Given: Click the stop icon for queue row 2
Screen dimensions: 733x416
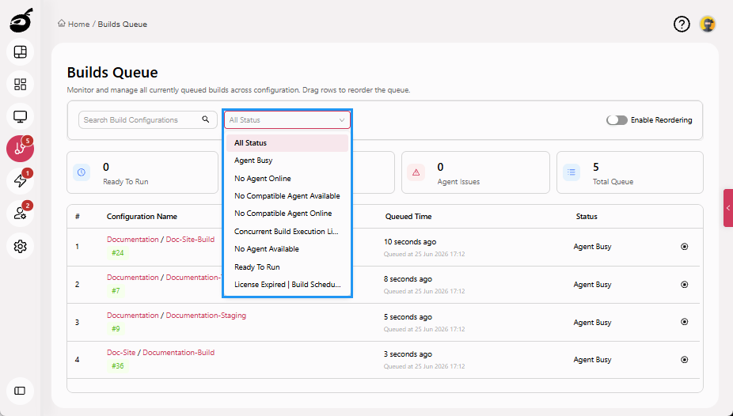Looking at the screenshot, I should point(685,285).
